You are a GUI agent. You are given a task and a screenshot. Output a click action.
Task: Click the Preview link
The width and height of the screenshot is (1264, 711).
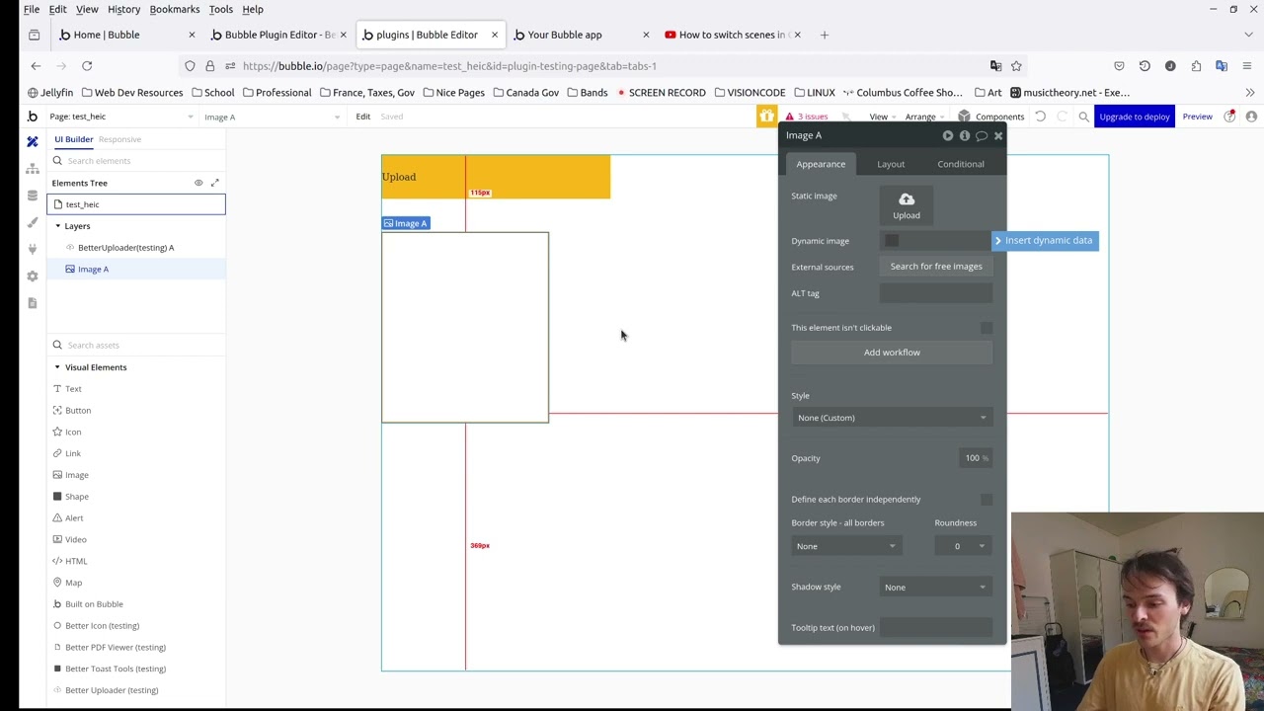pos(1197,117)
